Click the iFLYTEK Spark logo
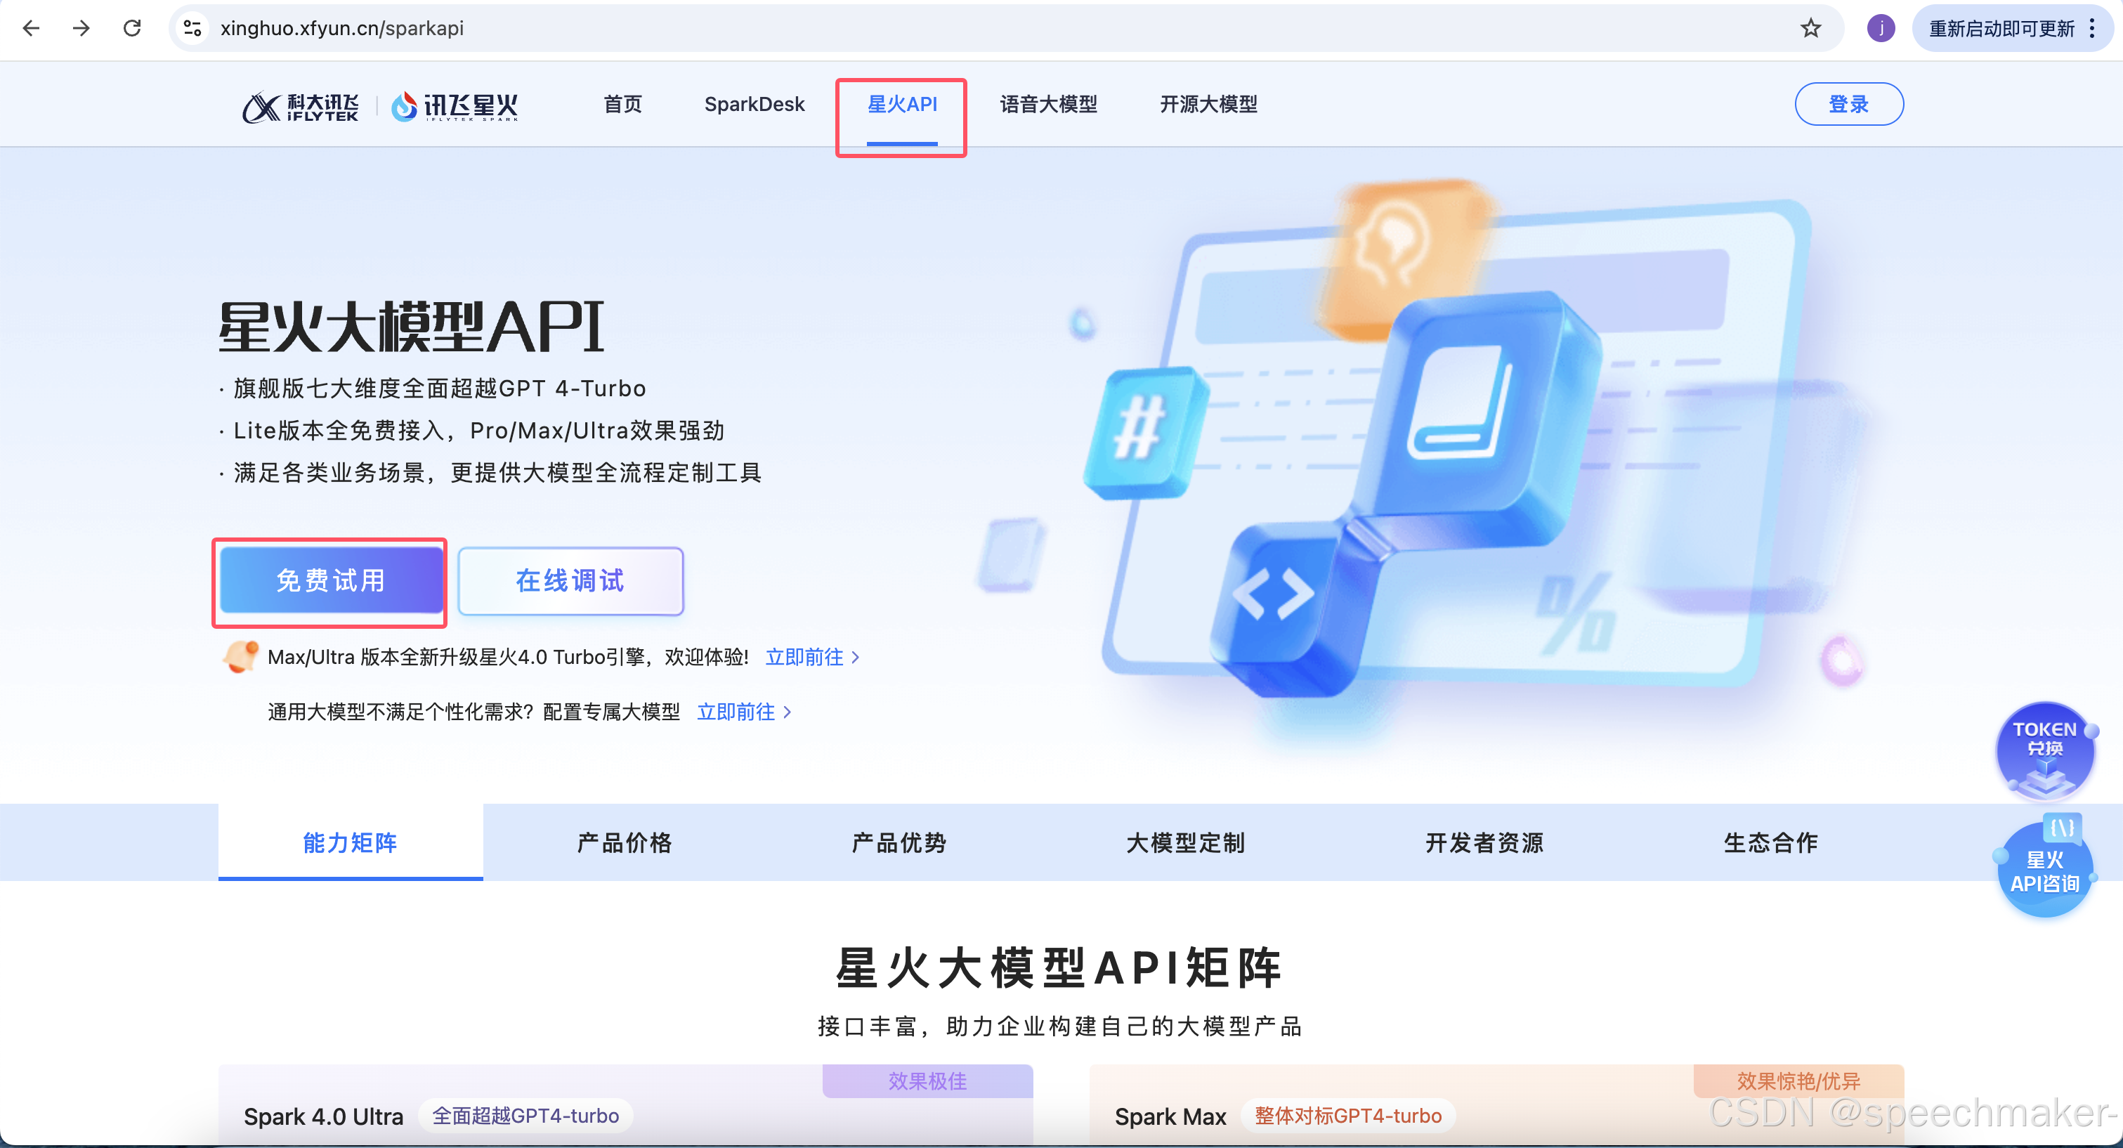2123x1148 pixels. (454, 105)
